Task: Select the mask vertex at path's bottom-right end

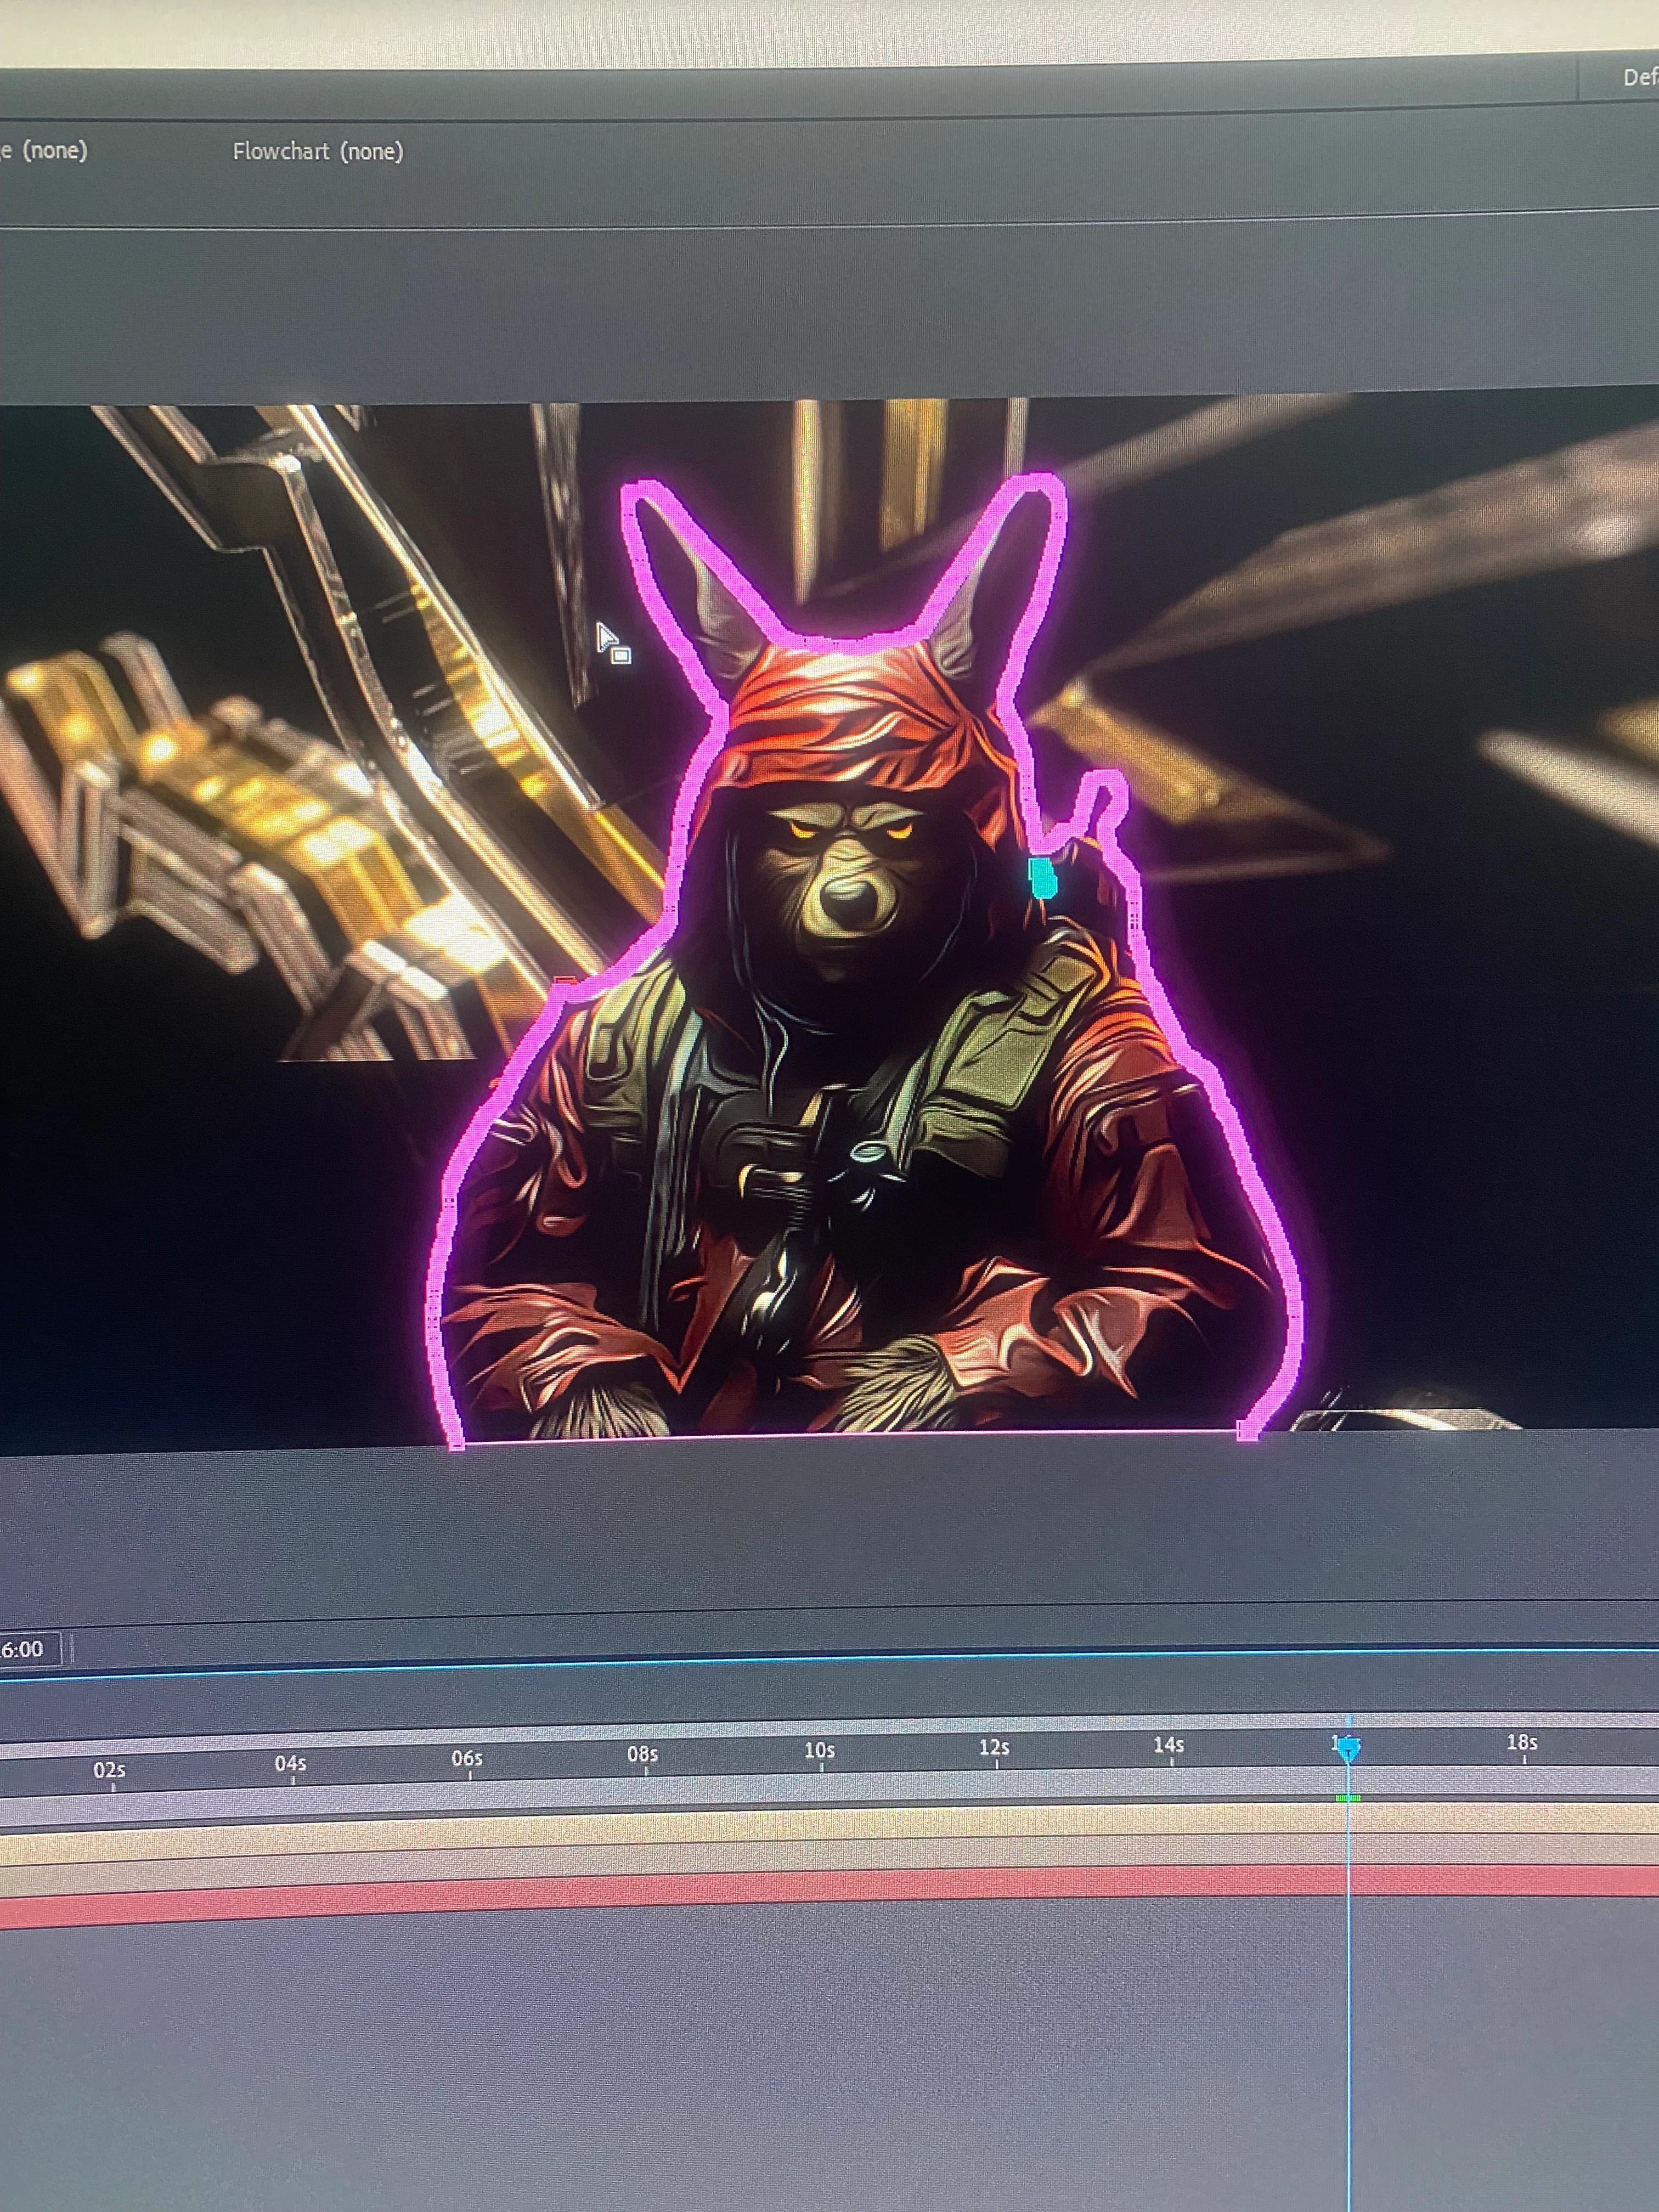Action: [1247, 1431]
